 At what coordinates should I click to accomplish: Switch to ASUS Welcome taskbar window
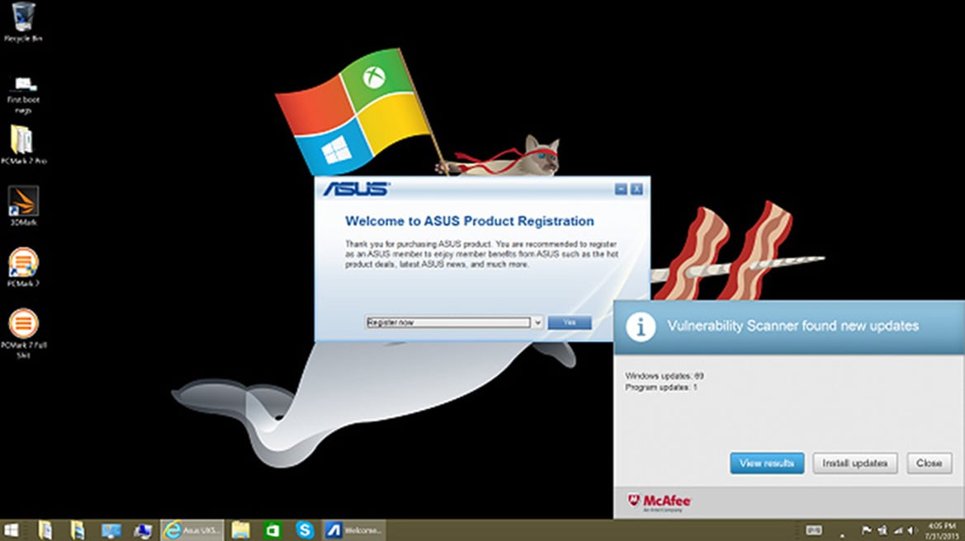click(354, 530)
